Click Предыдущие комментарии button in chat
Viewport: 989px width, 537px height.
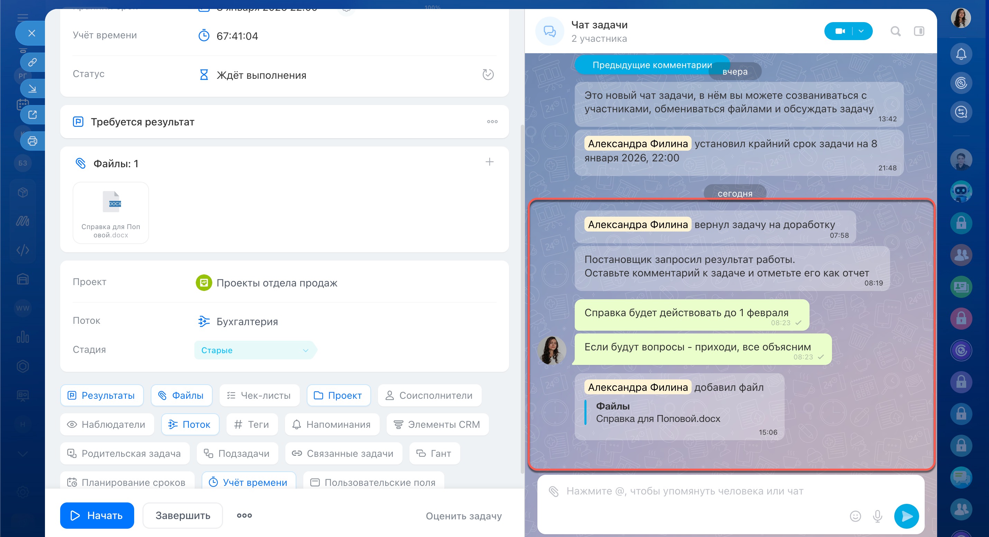(651, 65)
